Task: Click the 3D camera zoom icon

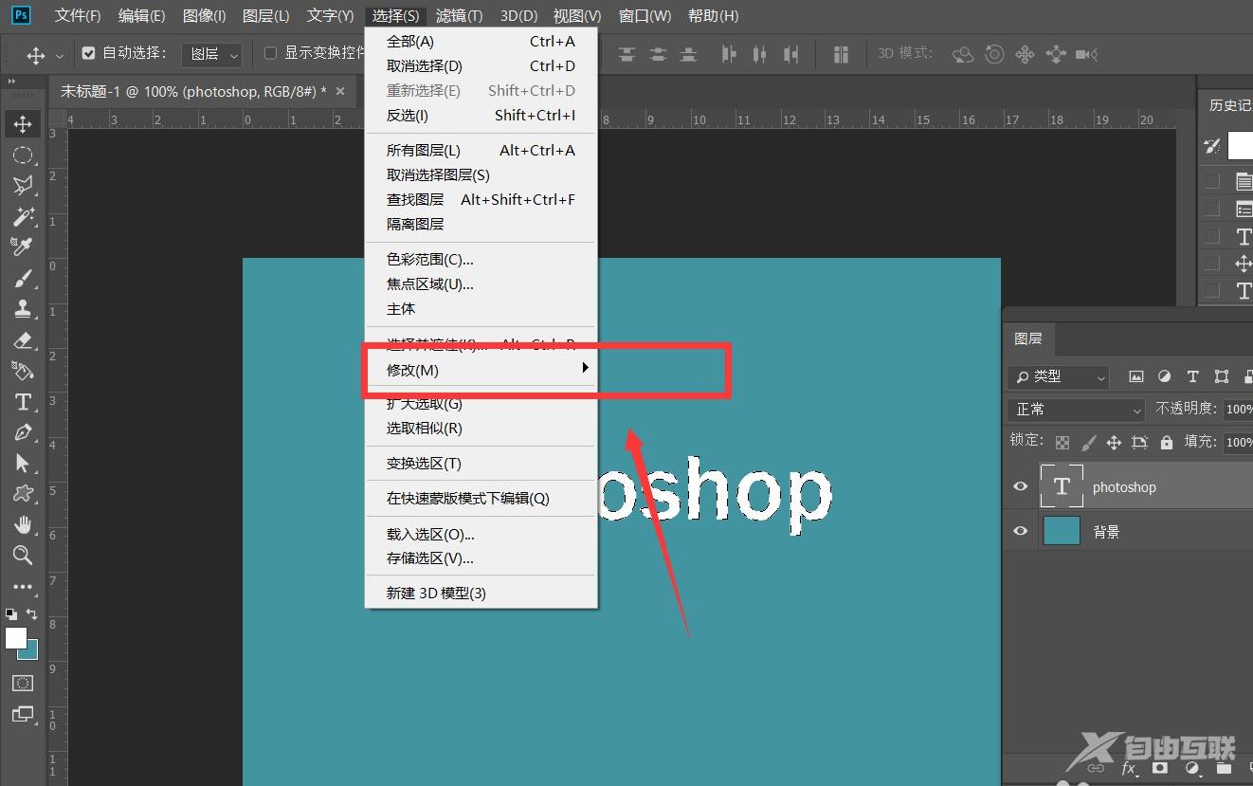Action: (x=1086, y=54)
